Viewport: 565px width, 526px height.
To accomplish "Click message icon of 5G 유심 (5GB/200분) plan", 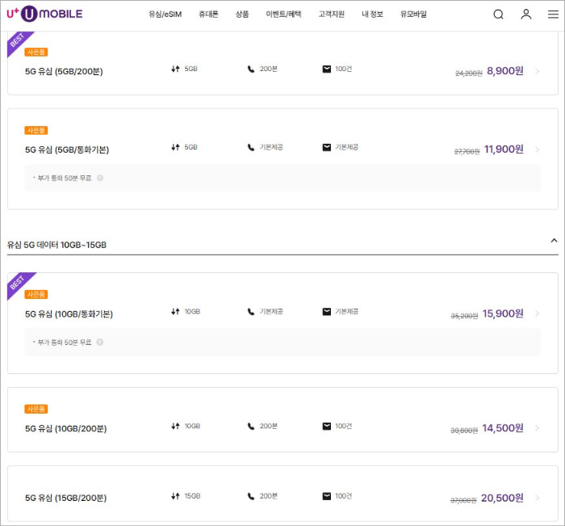I will tap(326, 69).
